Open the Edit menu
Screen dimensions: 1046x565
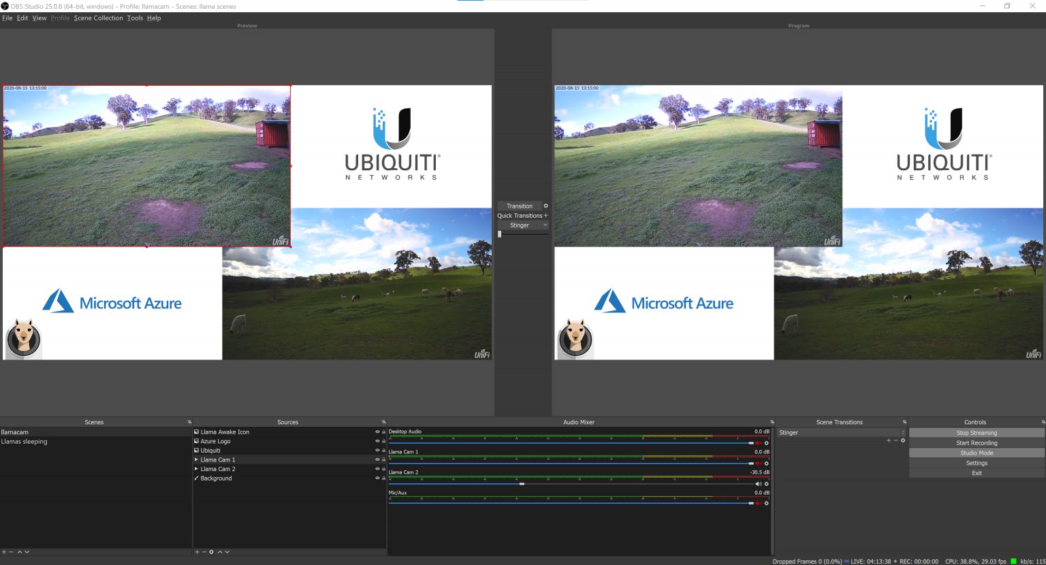click(22, 18)
